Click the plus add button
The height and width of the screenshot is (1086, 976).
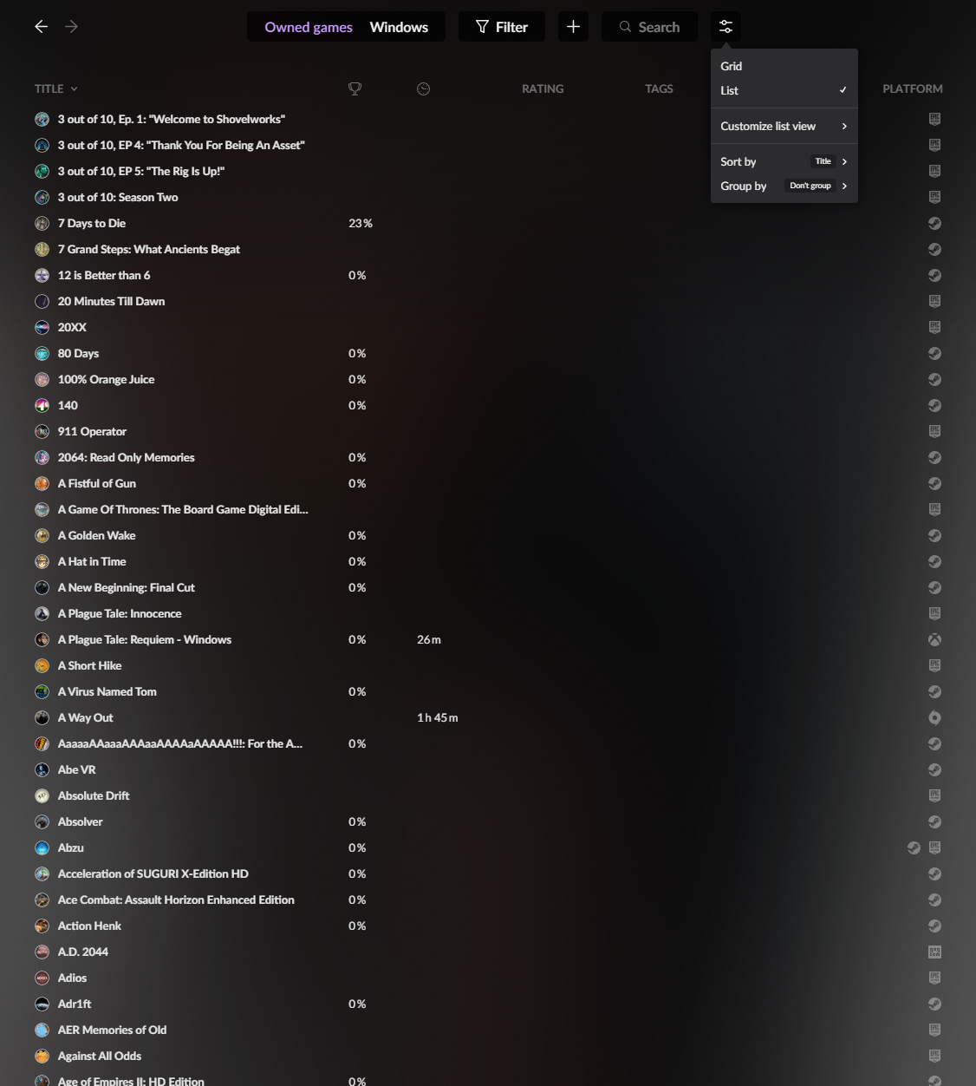coord(573,27)
